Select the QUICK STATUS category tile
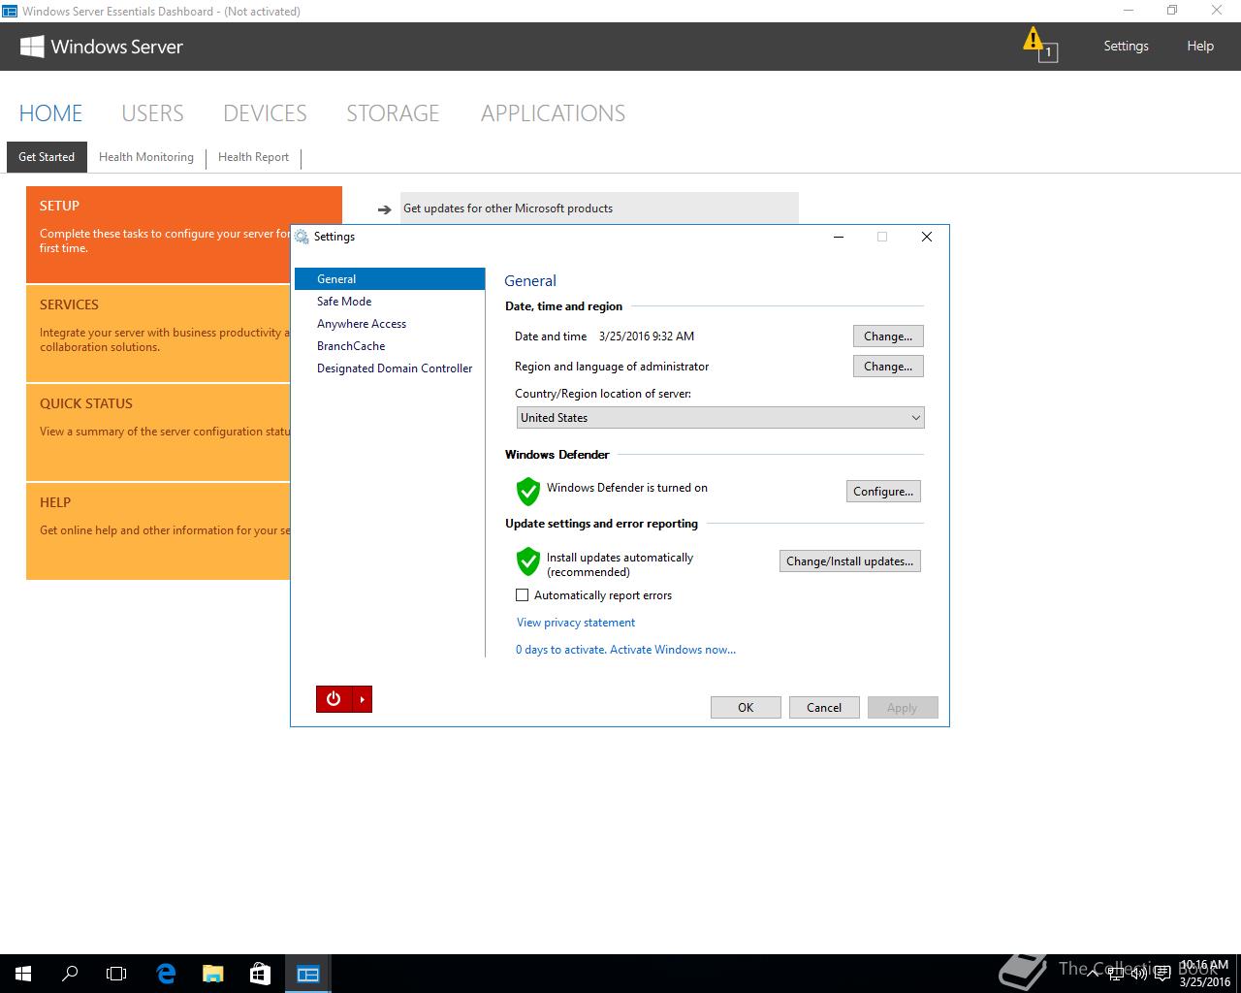Screen dimensions: 1241x993 click(158, 432)
